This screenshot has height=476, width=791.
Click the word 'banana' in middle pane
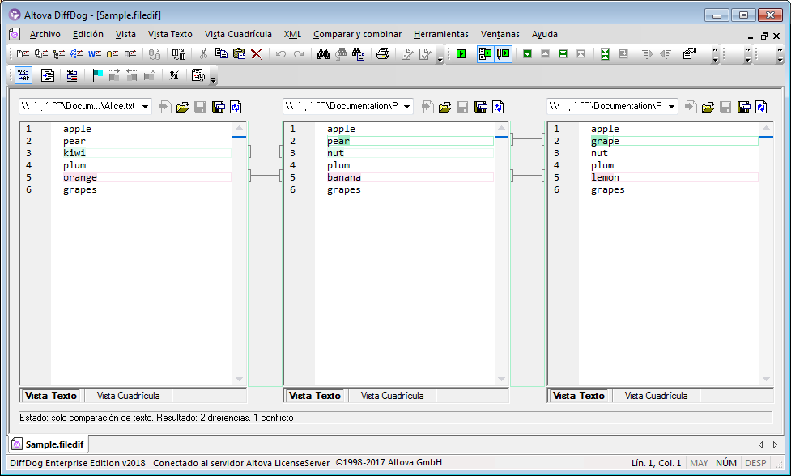coord(344,177)
